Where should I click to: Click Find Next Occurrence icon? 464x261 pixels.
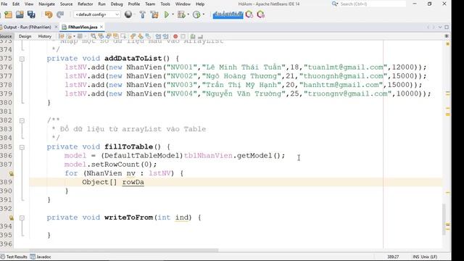[x=108, y=36]
